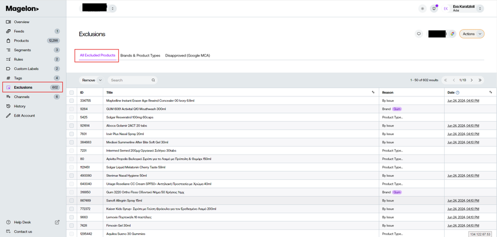
Task: Click the Help Desk question icon
Action: tap(9, 222)
